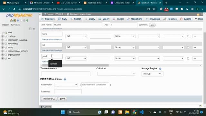Click the unlink from main panel icon
Screen dimensions: 206x116
click(x=34, y=29)
